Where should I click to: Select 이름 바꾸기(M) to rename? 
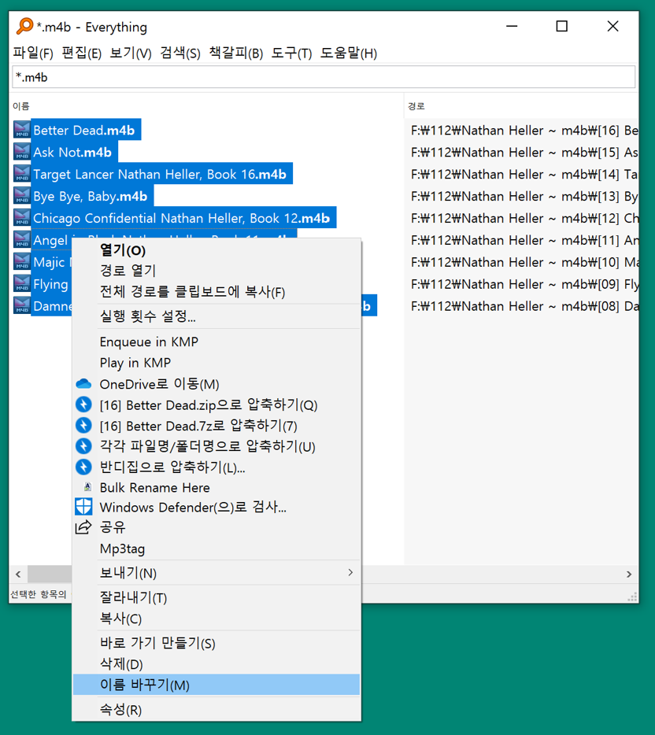coord(216,685)
